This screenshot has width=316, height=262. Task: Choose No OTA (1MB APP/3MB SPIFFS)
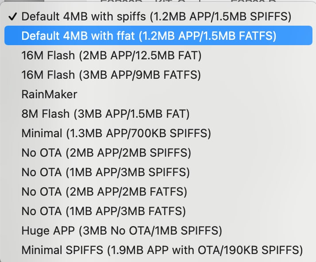coord(105,172)
